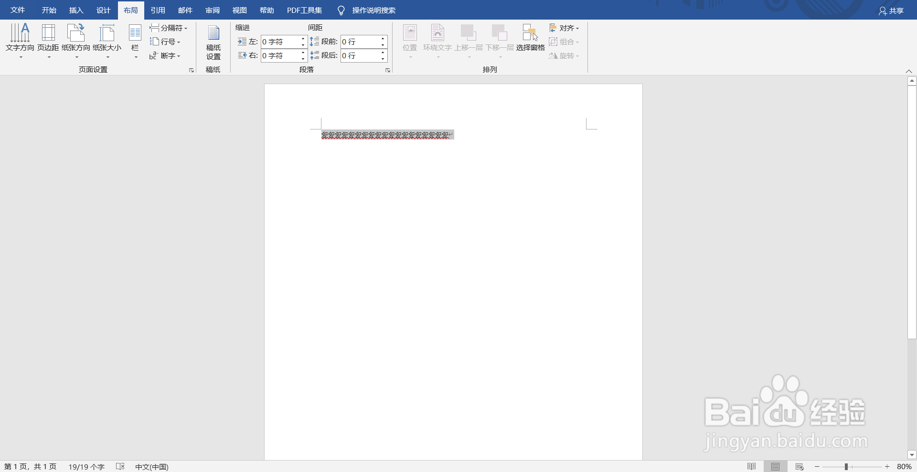Decrease the right indent with down arrow
This screenshot has height=472, width=917.
coord(303,59)
